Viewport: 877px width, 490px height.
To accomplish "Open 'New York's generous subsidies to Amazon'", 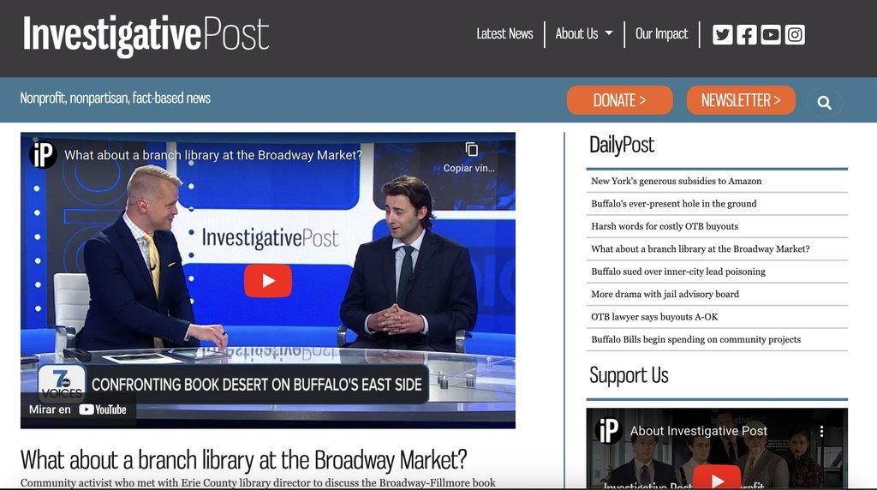I will click(677, 182).
